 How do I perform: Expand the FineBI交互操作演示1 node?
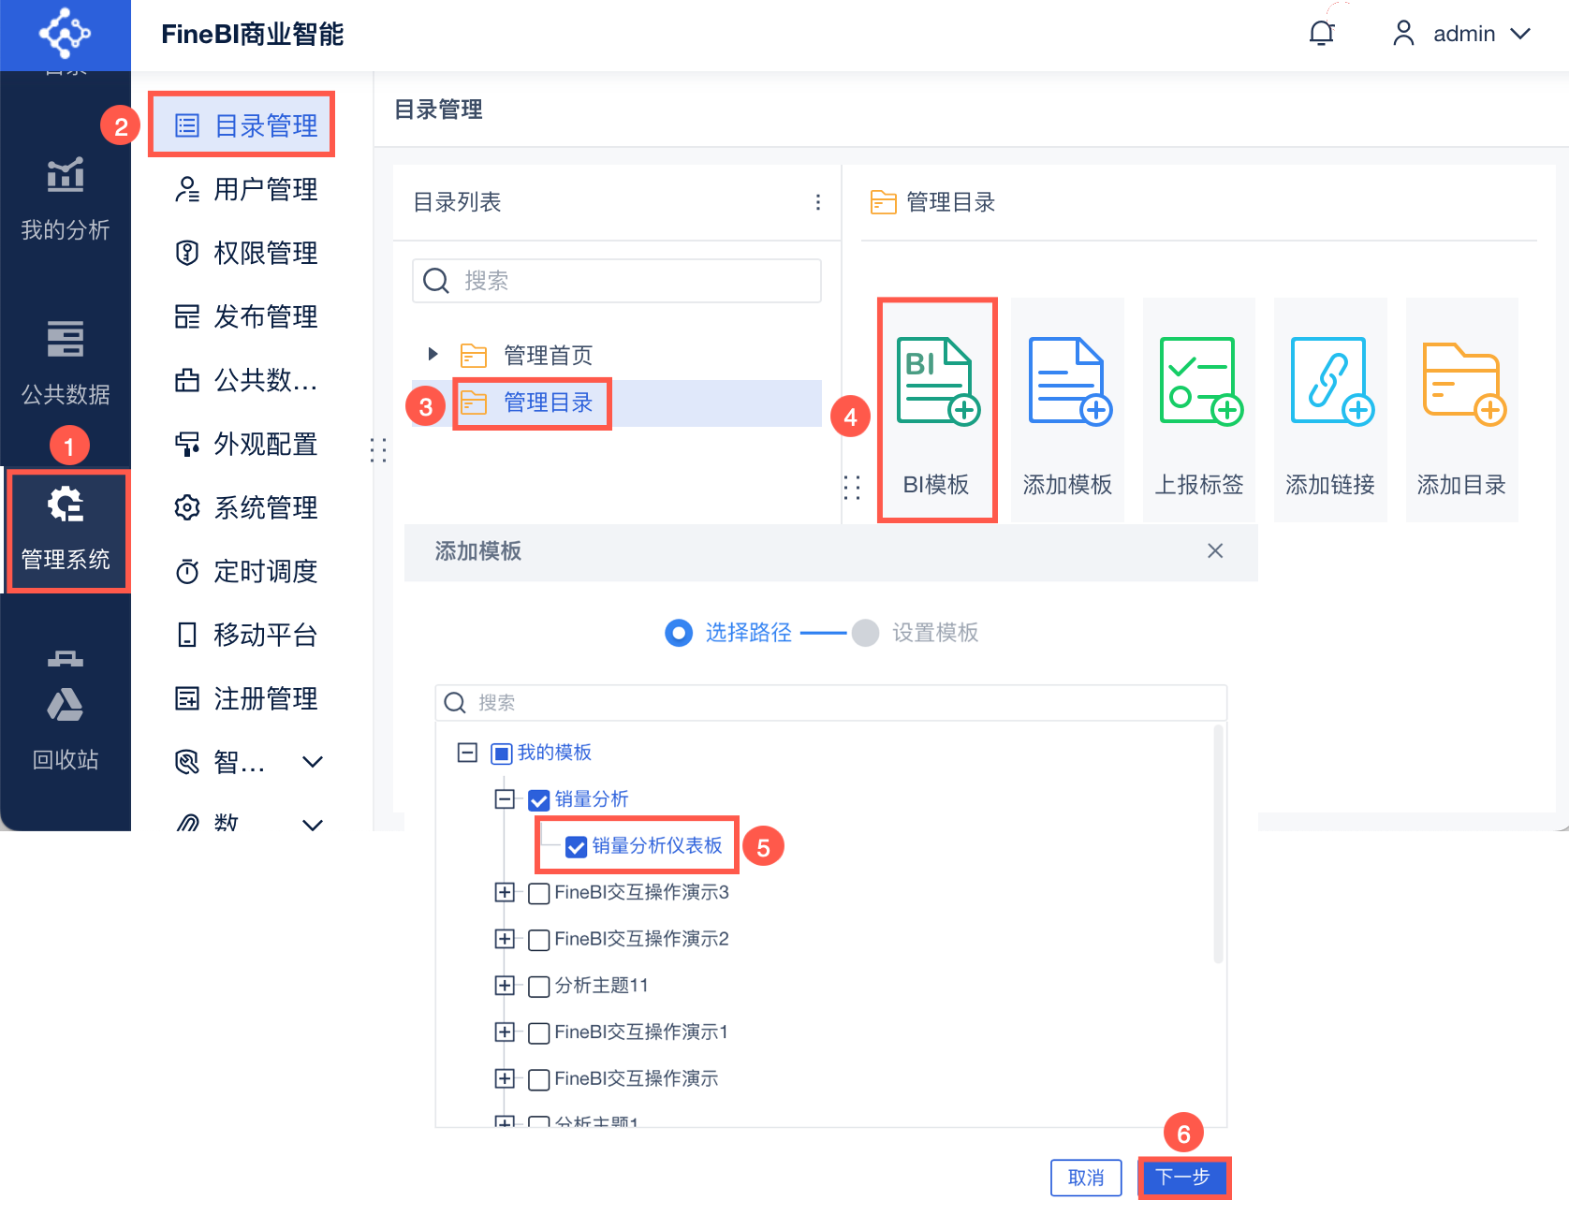click(x=505, y=1032)
